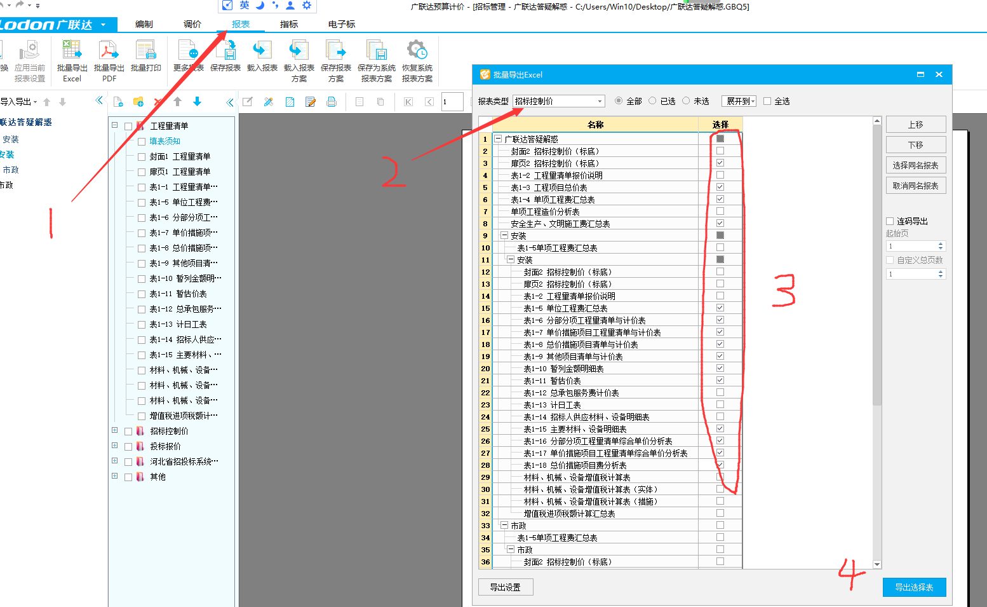Click the 导出选择表 button

915,587
